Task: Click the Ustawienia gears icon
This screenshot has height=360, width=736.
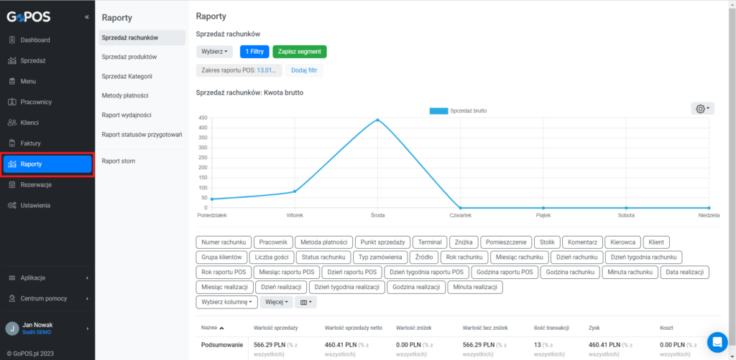Action: (13, 206)
